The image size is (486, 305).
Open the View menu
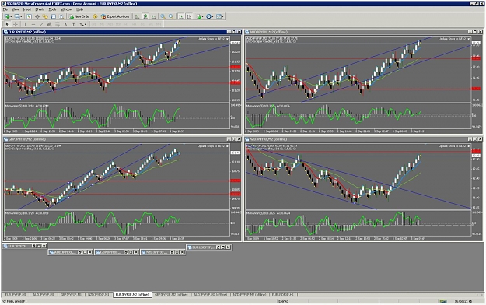coord(15,9)
